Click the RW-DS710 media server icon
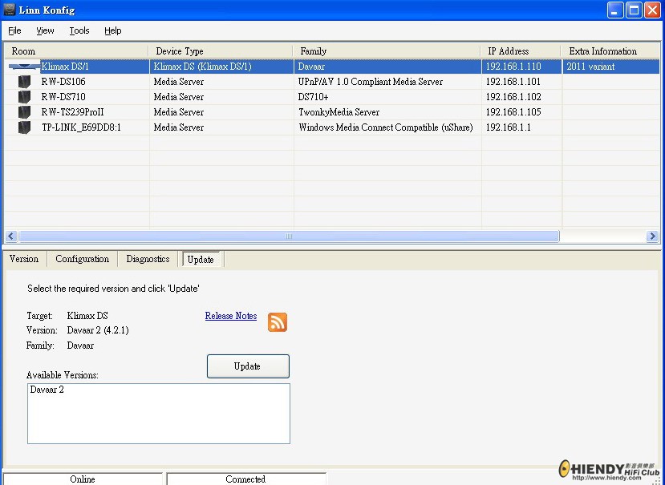This screenshot has height=485, width=665. pos(25,97)
